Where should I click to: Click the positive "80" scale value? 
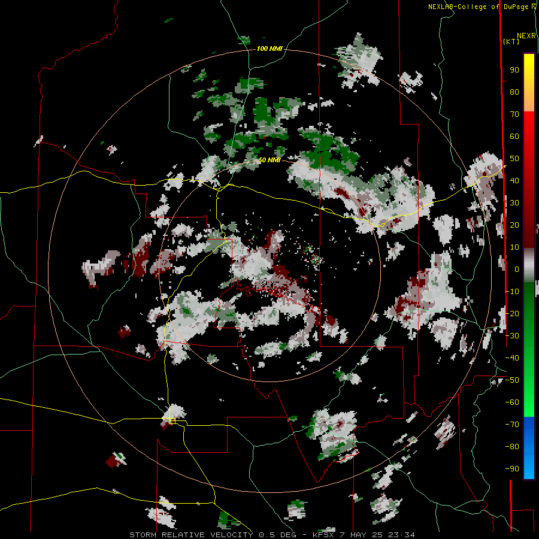click(x=514, y=92)
